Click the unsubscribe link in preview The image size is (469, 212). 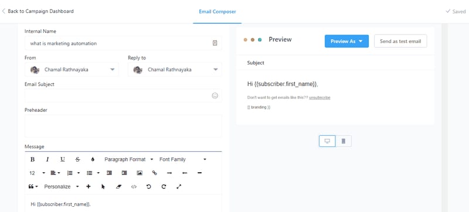tap(320, 98)
